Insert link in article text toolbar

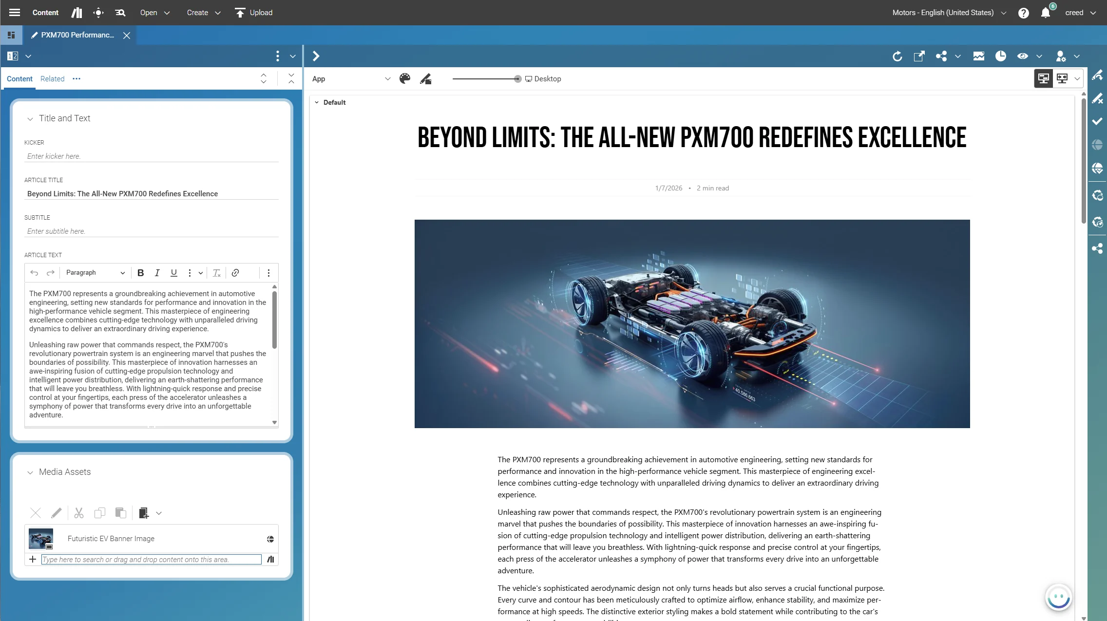point(235,273)
